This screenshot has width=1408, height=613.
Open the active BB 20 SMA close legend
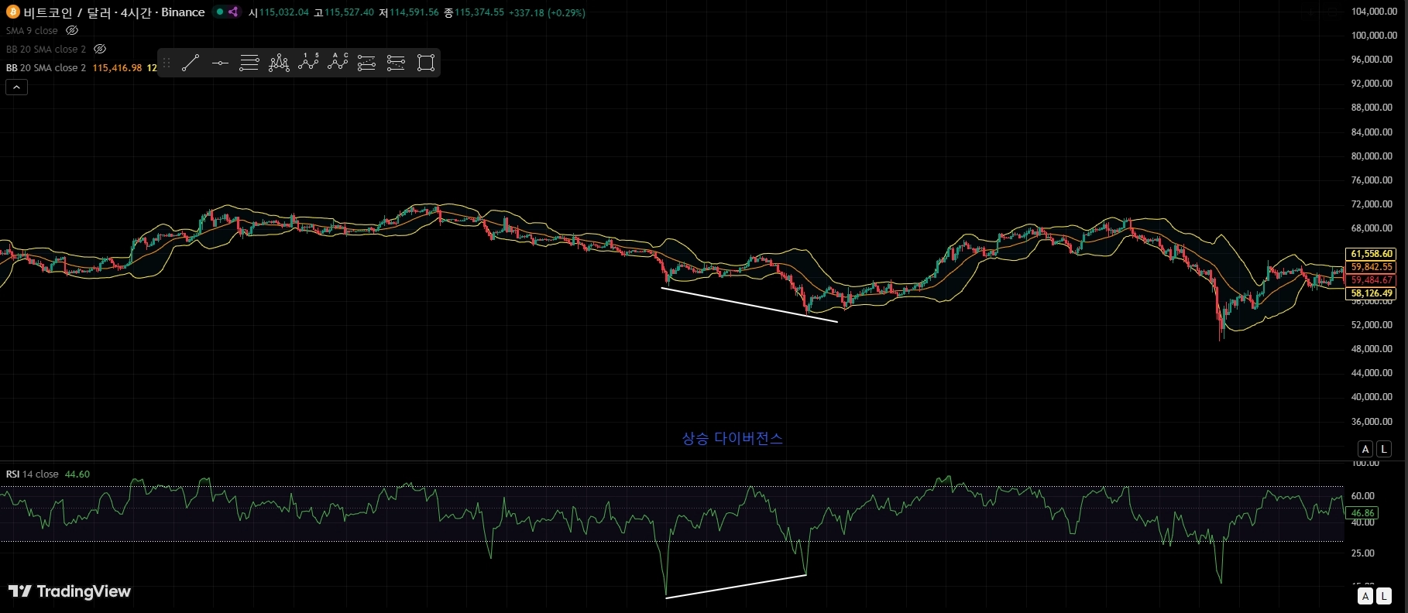pos(46,68)
